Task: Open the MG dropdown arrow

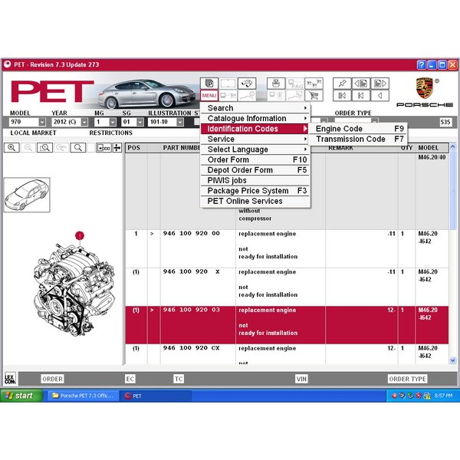Action: (x=113, y=122)
